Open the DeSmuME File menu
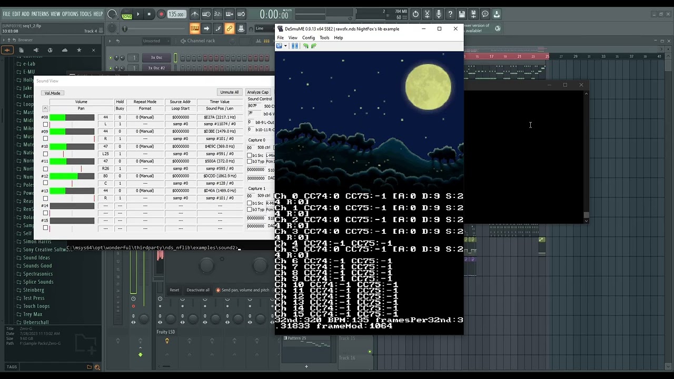Viewport: 674px width, 379px height. click(x=281, y=38)
